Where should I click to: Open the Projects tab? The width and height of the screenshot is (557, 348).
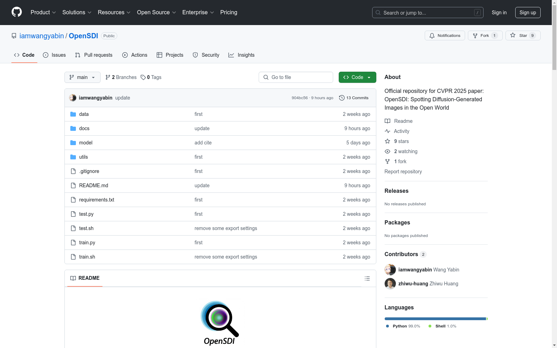pyautogui.click(x=170, y=55)
